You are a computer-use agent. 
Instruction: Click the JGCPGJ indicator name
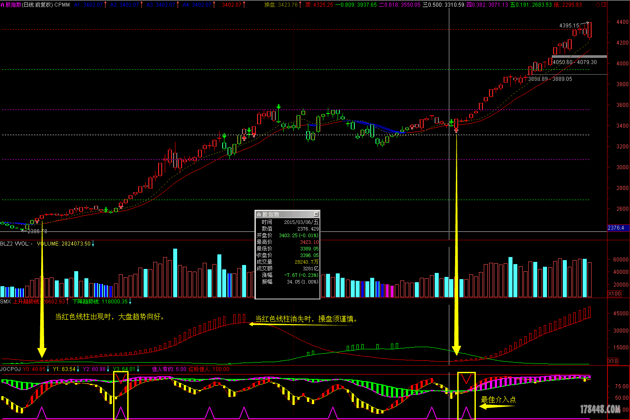coord(11,369)
